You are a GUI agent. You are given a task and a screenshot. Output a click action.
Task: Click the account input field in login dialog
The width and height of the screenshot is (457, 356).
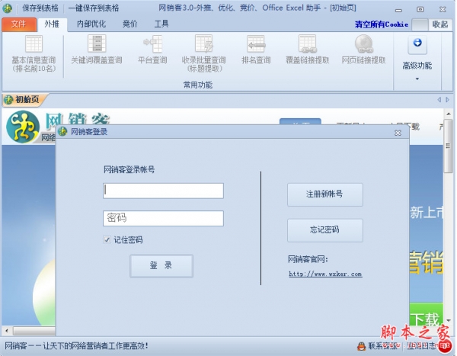pyautogui.click(x=163, y=191)
